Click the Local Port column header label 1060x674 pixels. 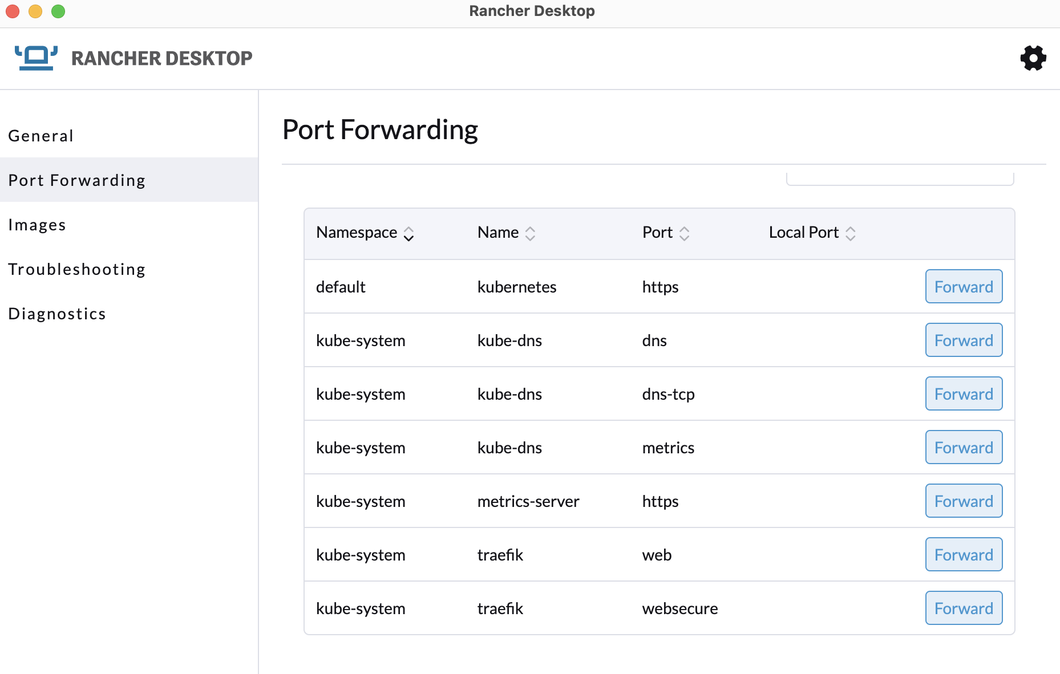(x=804, y=232)
